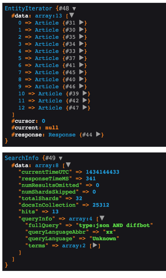Expand Article {#30 at index 1
Screen dimensions: 166x278
81,29
